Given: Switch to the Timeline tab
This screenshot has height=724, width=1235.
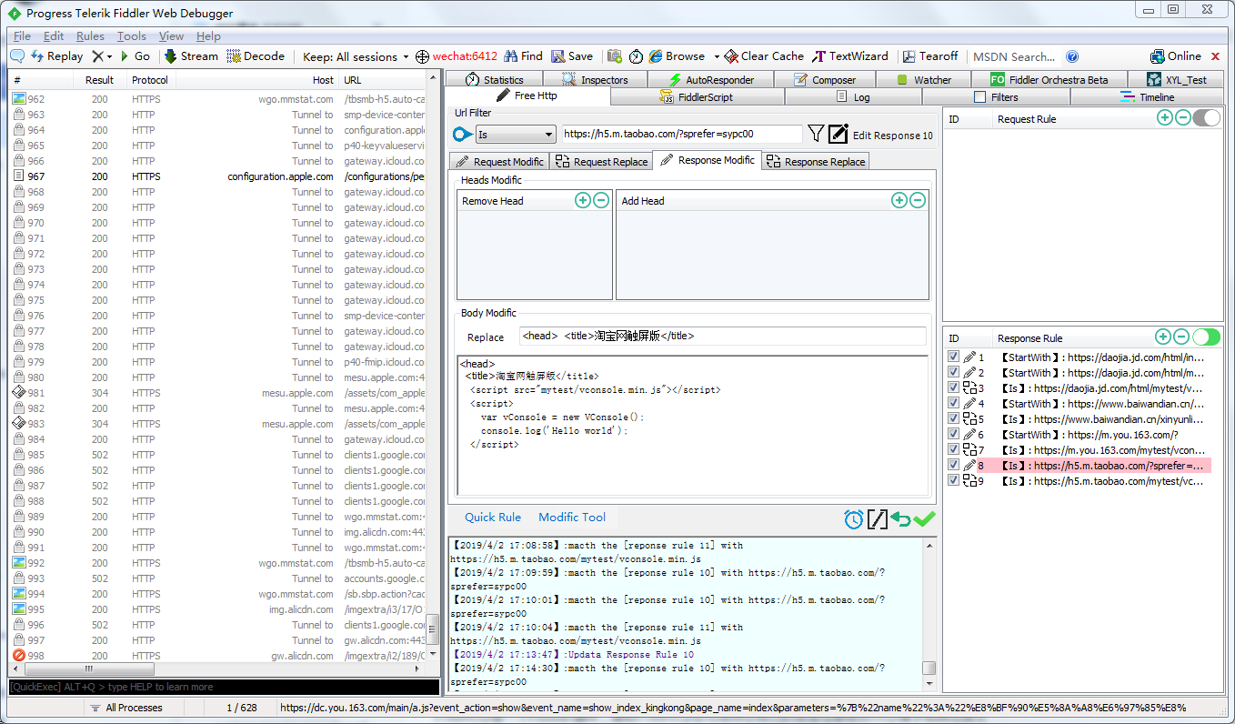Looking at the screenshot, I should point(1147,96).
